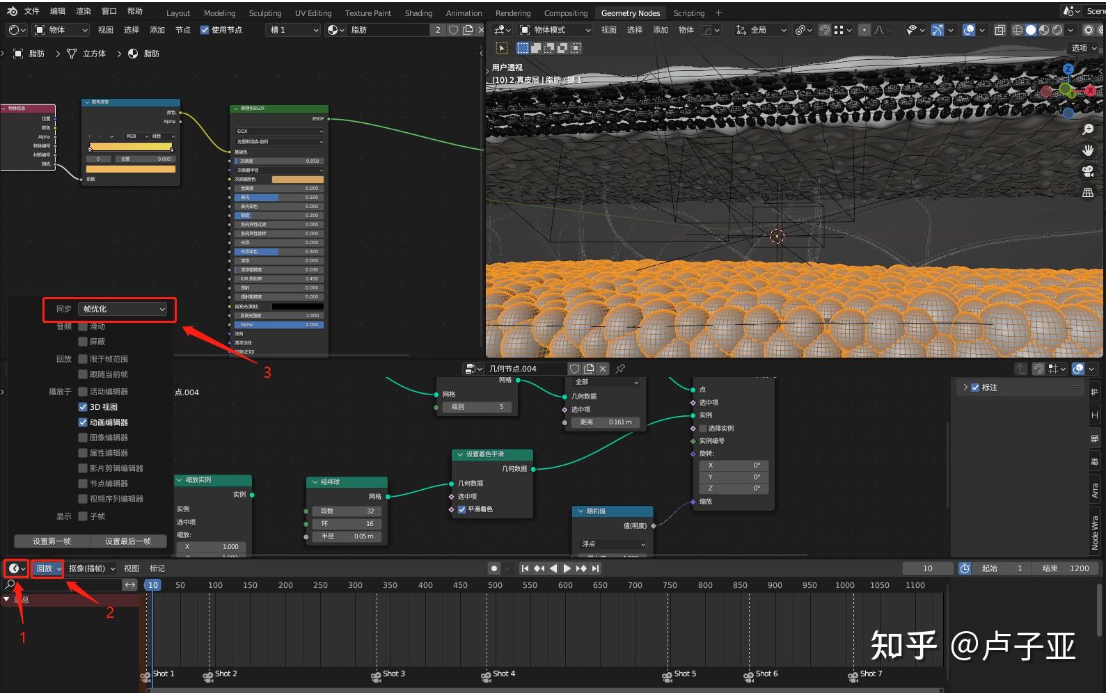Switch to Animation workspace tab
Viewport: 1106px width, 693px height.
464,13
